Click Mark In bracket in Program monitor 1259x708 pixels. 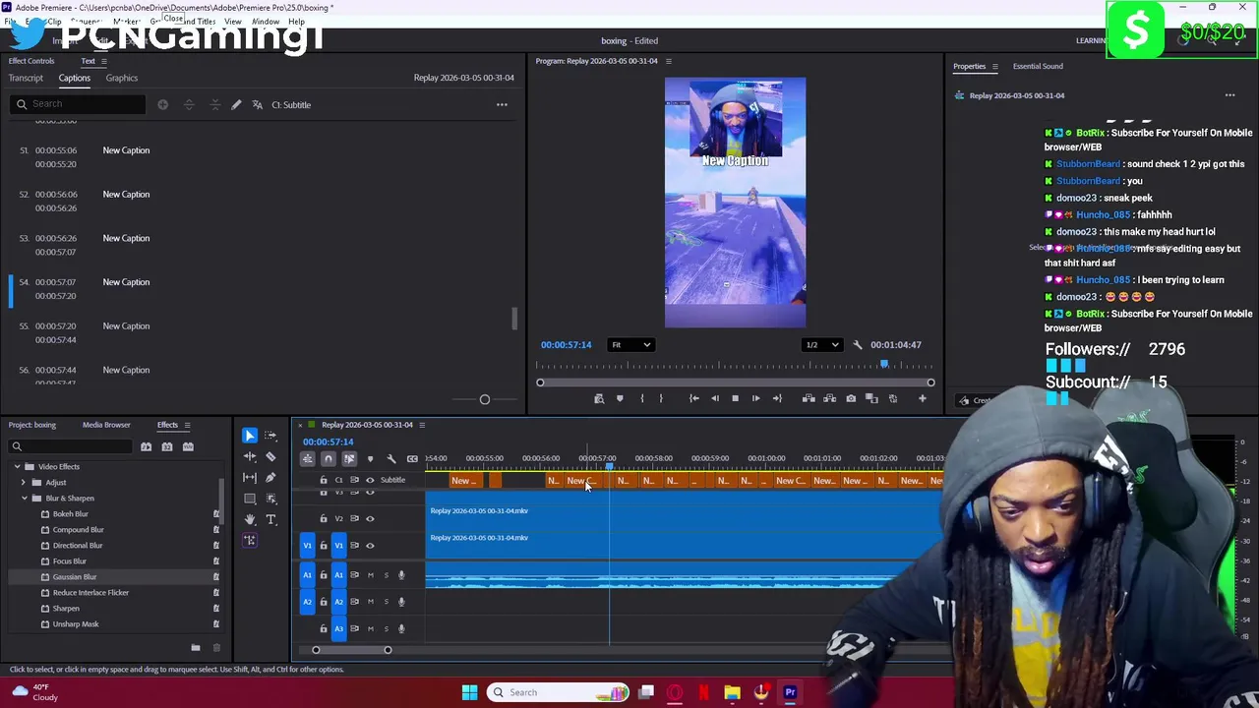pyautogui.click(x=641, y=398)
